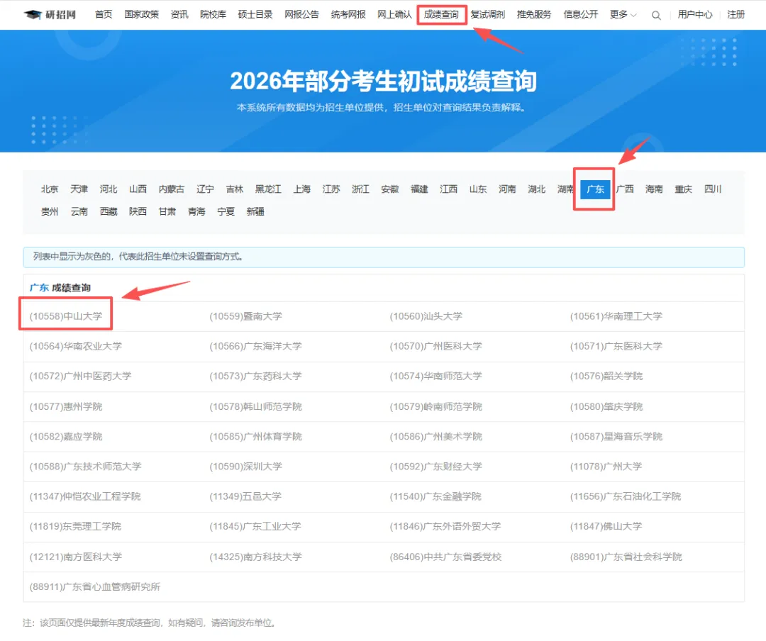Screen dimensions: 766x641
Task: Open (11349)五邑大学 entry
Action: tap(245, 496)
